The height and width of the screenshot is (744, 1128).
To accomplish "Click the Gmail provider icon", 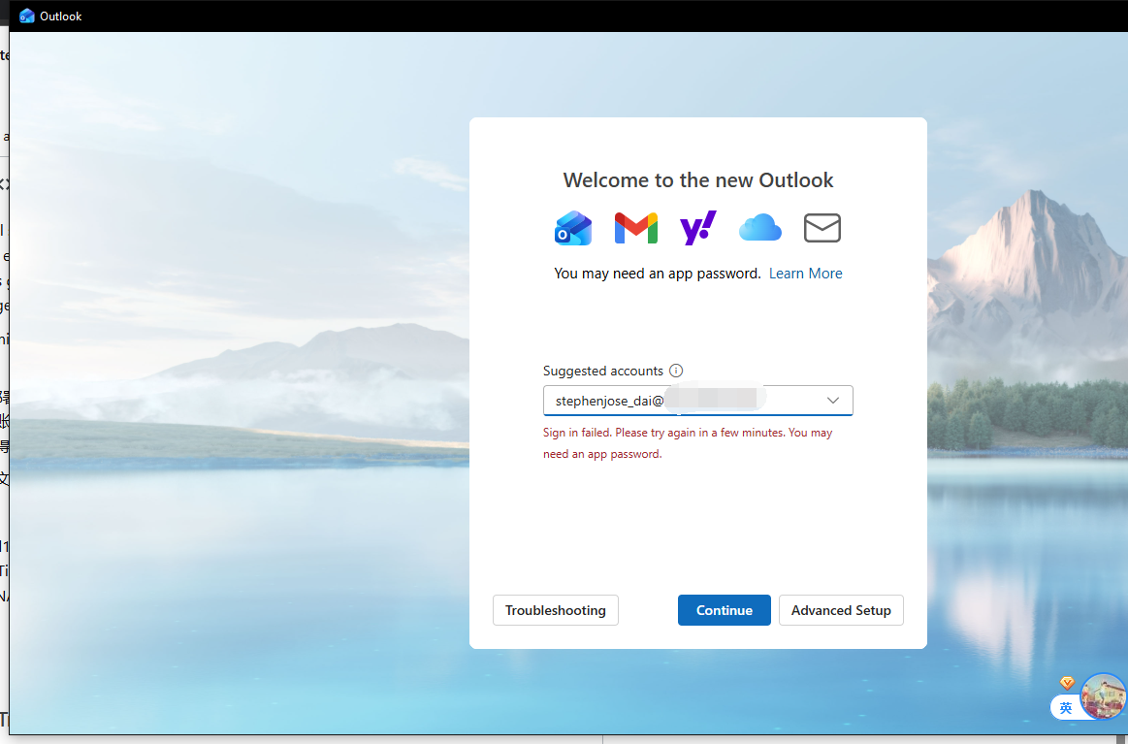I will coord(636,228).
